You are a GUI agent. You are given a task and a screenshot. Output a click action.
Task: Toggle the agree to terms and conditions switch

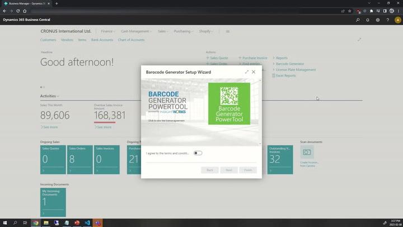198,153
